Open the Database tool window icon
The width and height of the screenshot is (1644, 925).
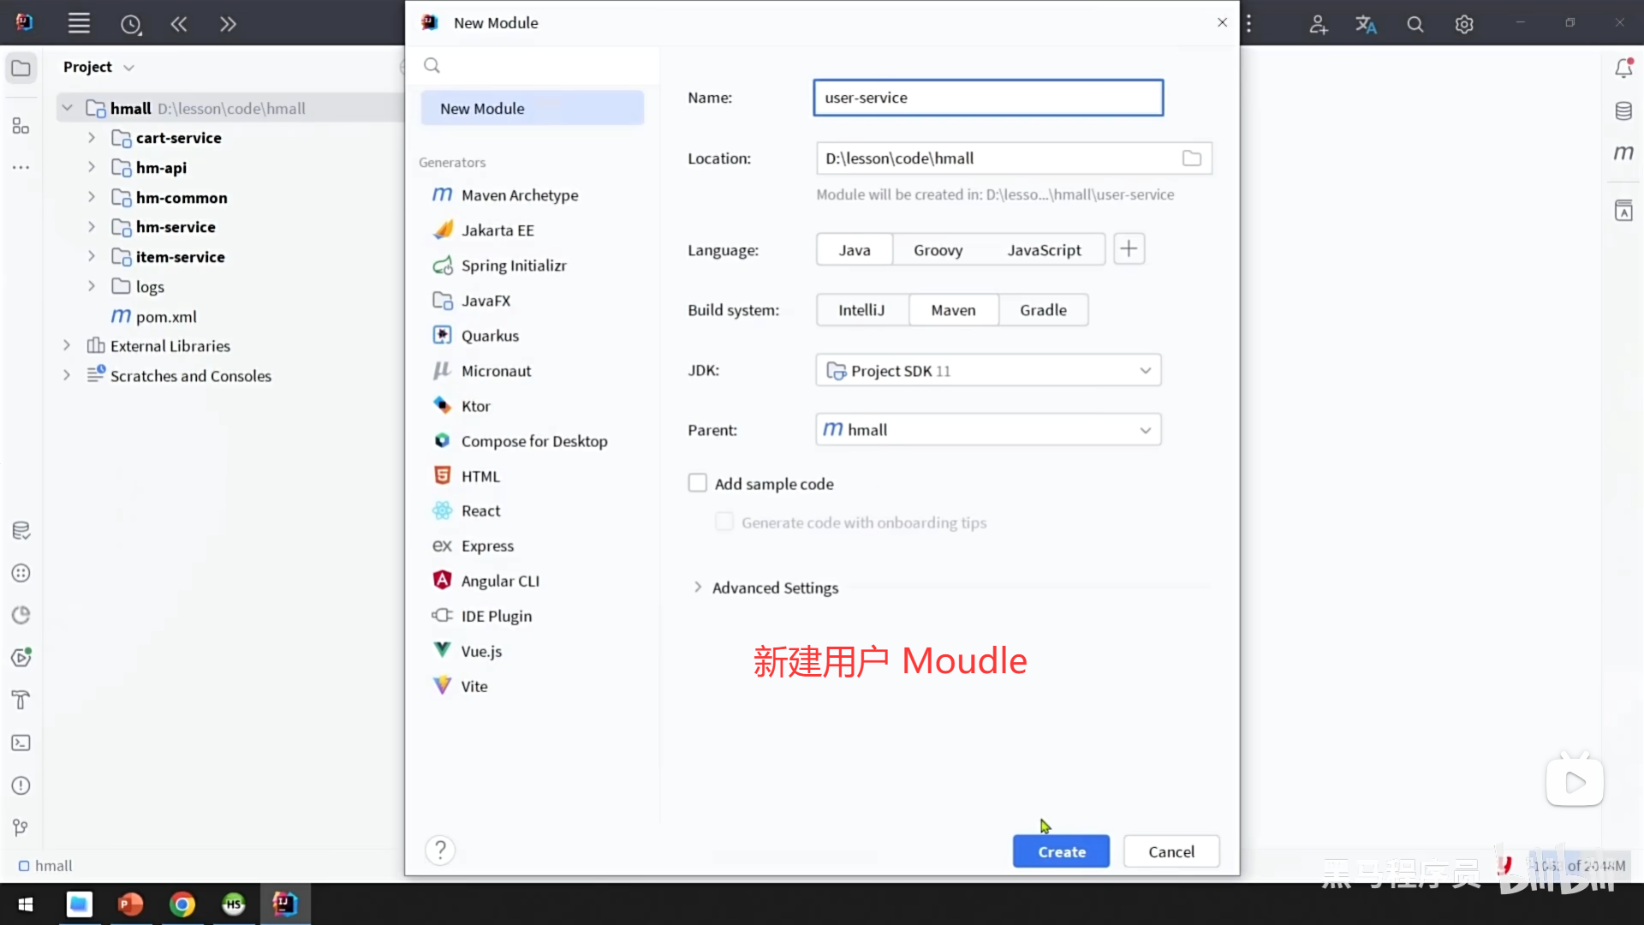[x=1623, y=111]
